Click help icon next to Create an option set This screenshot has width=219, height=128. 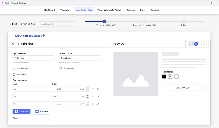click(43, 36)
